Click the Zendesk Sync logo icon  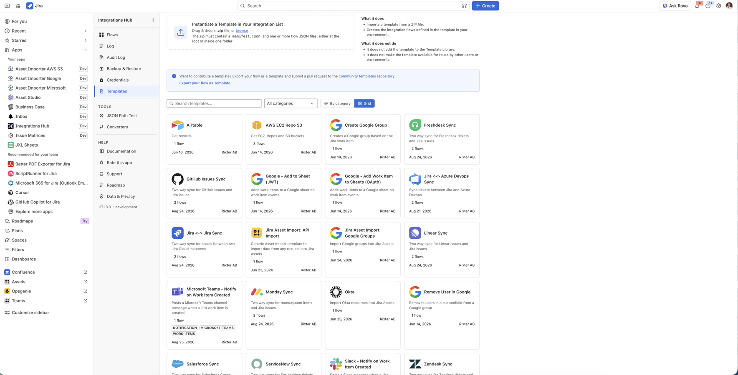click(x=415, y=364)
